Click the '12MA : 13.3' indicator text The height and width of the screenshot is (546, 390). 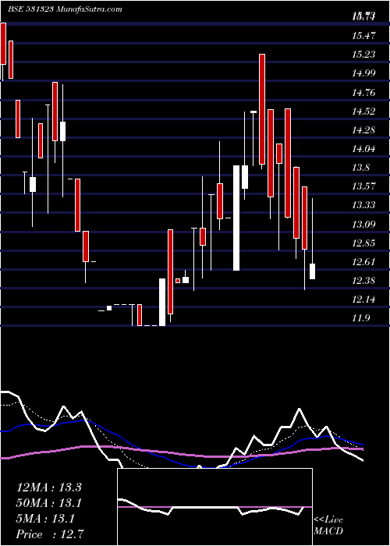pos(48,487)
